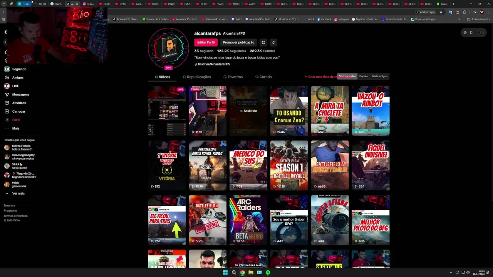Bookmark page with star icon
Viewport: 493px width, 277px height.
pos(441,12)
